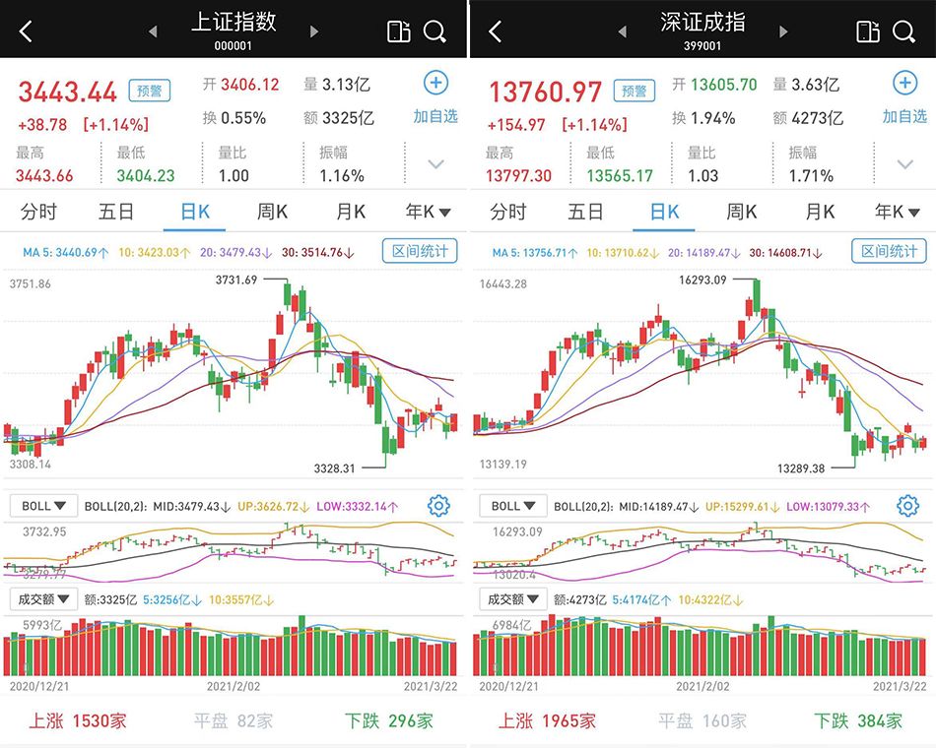
Task: Open BOLL settings gear on the Shenzhen chart
Action: (x=906, y=505)
